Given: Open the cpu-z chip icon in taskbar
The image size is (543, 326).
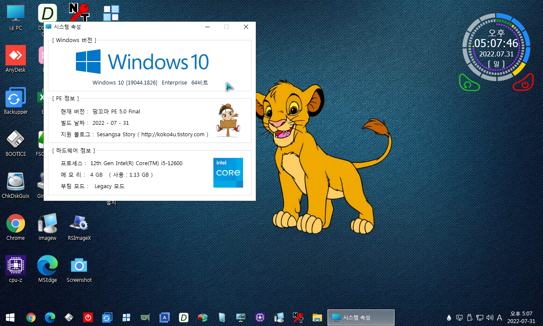Looking at the screenshot, I should [x=260, y=317].
